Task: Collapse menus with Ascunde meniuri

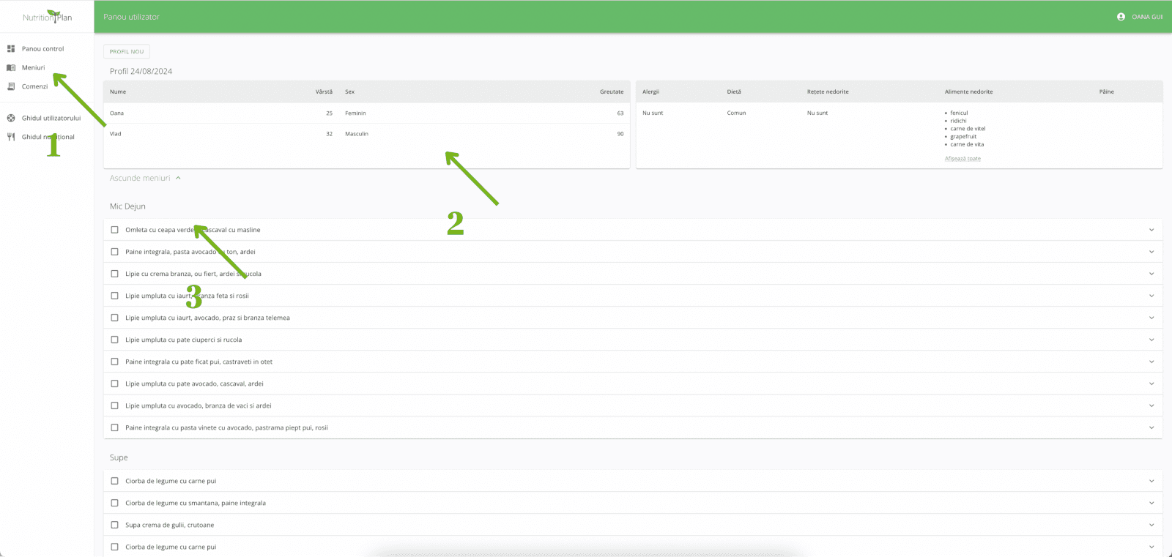Action: [145, 178]
